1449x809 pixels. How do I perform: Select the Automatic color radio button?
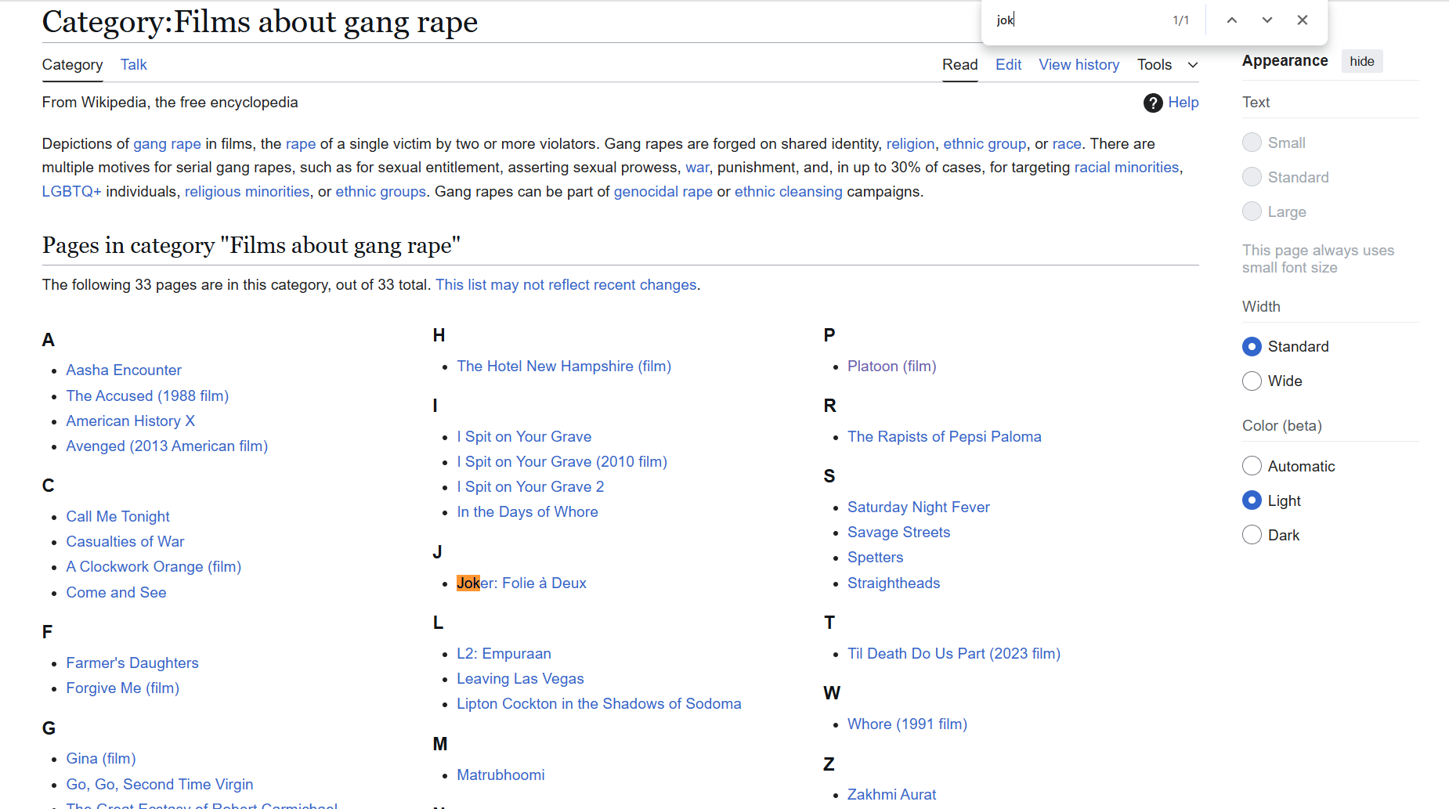tap(1252, 466)
